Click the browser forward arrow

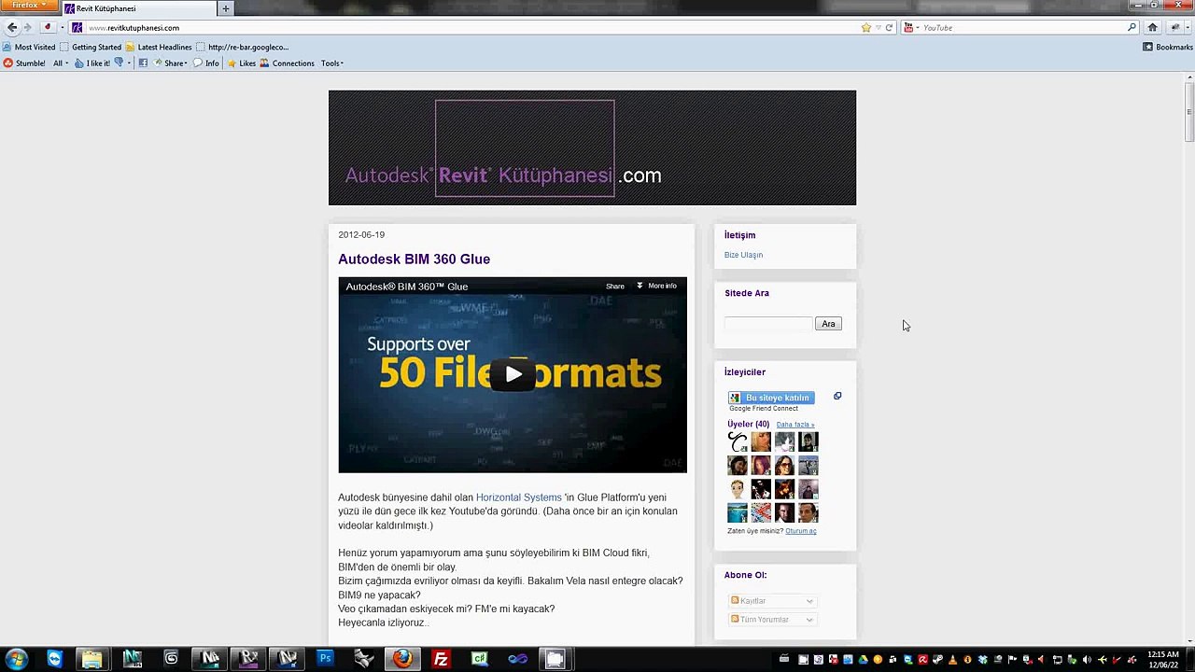(x=28, y=27)
